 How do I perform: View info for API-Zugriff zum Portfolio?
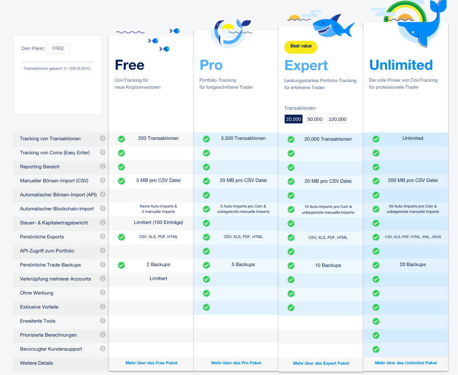102,250
